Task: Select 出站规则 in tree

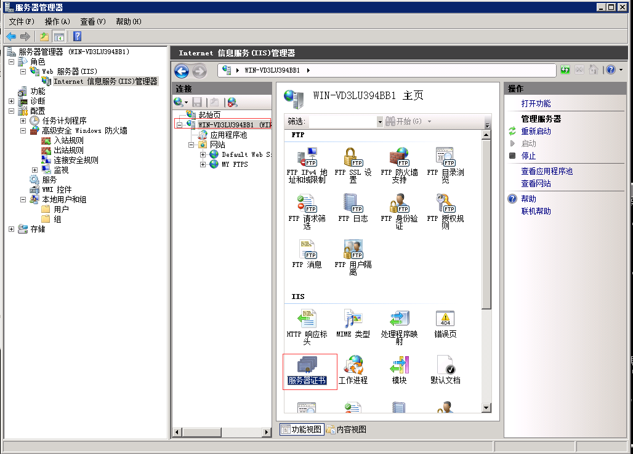Action: tap(68, 150)
